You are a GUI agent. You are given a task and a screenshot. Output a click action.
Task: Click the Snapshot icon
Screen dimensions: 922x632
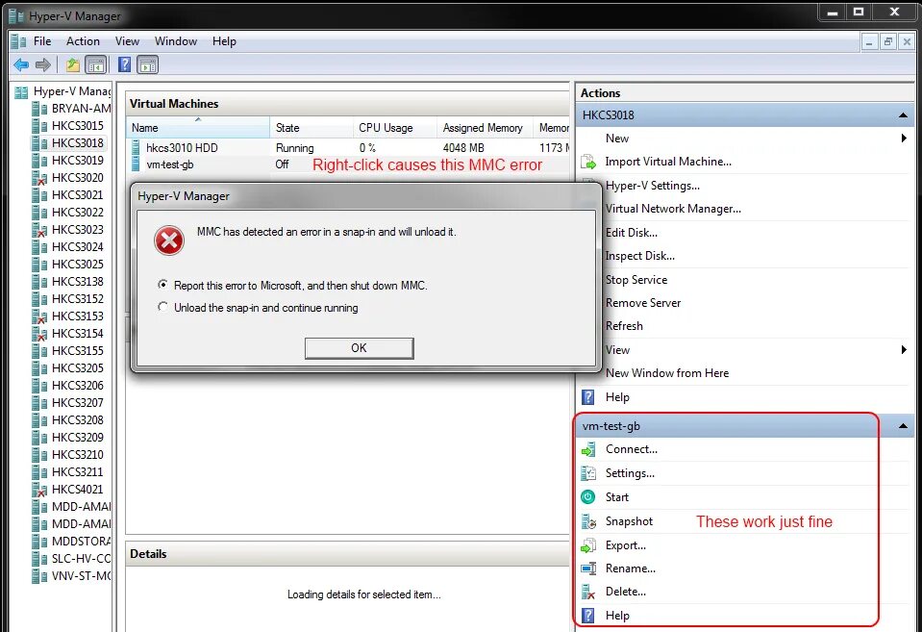coord(588,521)
